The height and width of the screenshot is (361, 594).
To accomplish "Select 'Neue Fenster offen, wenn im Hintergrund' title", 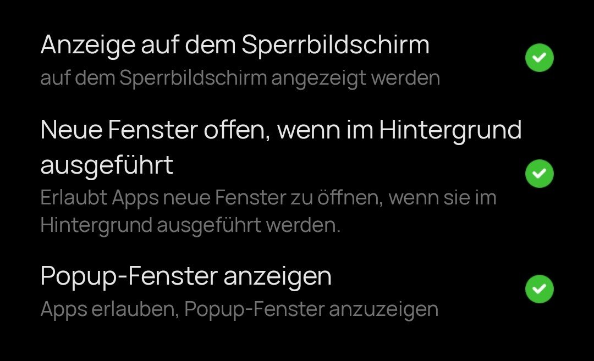I will pos(280,130).
